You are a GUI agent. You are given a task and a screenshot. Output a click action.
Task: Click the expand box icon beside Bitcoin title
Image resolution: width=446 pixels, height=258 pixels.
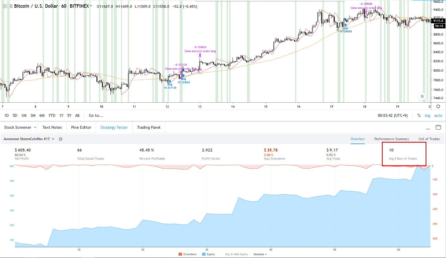coord(5,6)
